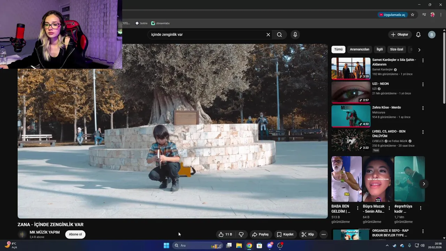Open Chrome media controls icon
Image resolution: width=446 pixels, height=251 pixels.
pyautogui.click(x=424, y=15)
